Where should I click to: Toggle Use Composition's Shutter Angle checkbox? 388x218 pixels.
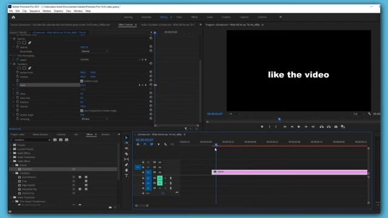pos(82,110)
